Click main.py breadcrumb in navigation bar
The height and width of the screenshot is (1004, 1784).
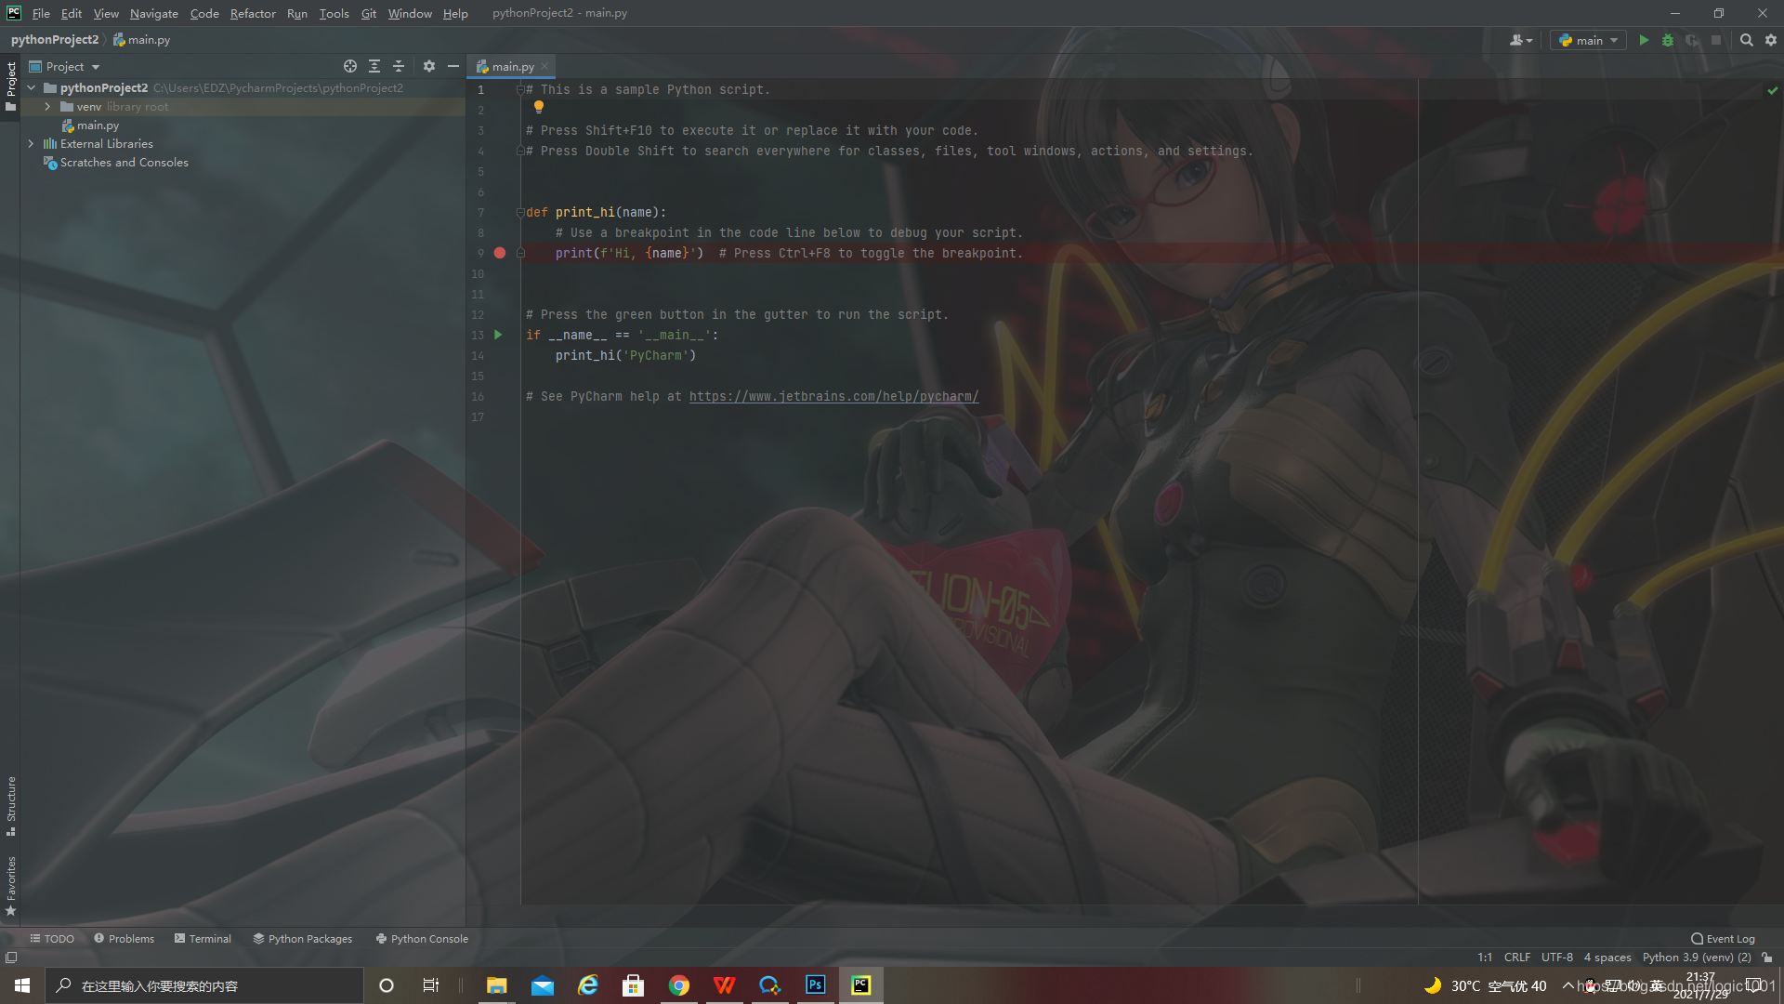click(142, 40)
